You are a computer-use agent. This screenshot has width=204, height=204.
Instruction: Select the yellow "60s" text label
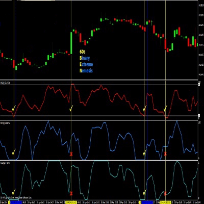[x=83, y=52]
